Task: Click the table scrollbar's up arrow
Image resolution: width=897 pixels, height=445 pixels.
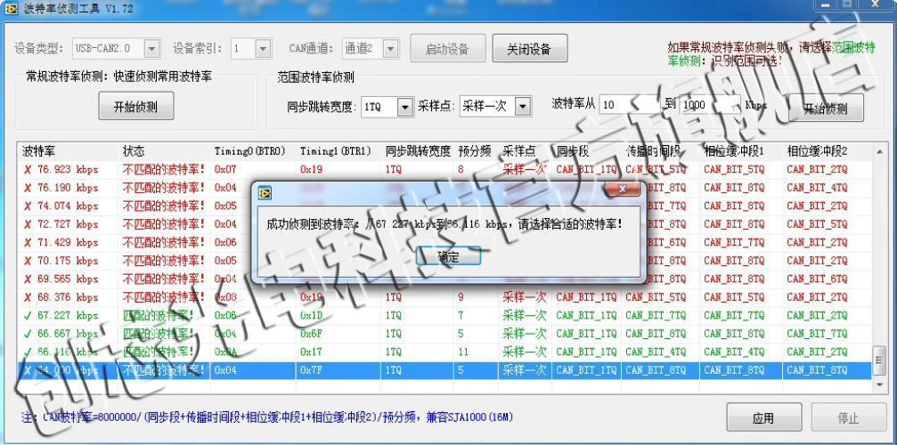Action: tap(879, 151)
